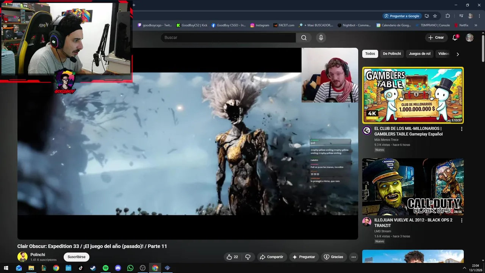Image resolution: width=485 pixels, height=273 pixels.
Task: Open Calendar app in taskbar
Action: [x=68, y=268]
